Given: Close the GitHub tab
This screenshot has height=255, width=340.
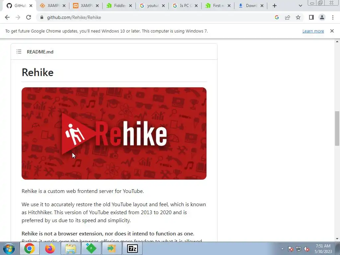Looking at the screenshot, I should (x=31, y=6).
